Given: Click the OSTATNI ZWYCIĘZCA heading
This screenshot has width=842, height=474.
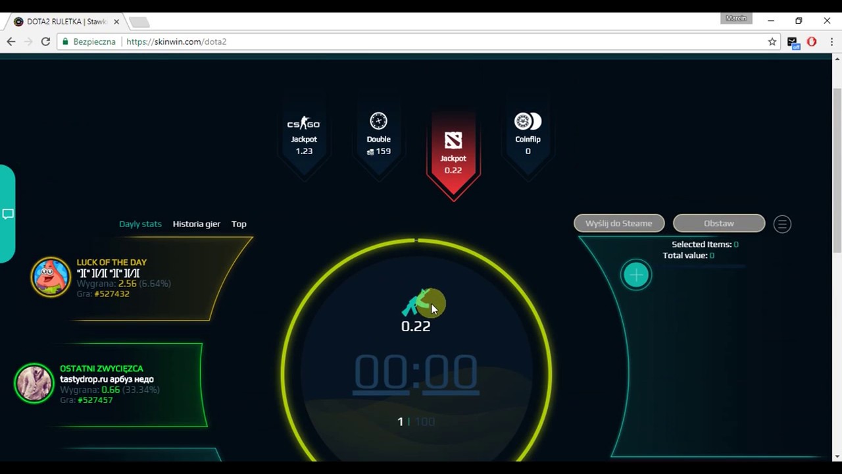Looking at the screenshot, I should [x=101, y=369].
